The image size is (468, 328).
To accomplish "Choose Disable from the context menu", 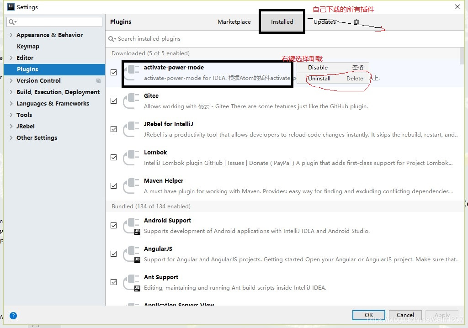I will (333, 68).
